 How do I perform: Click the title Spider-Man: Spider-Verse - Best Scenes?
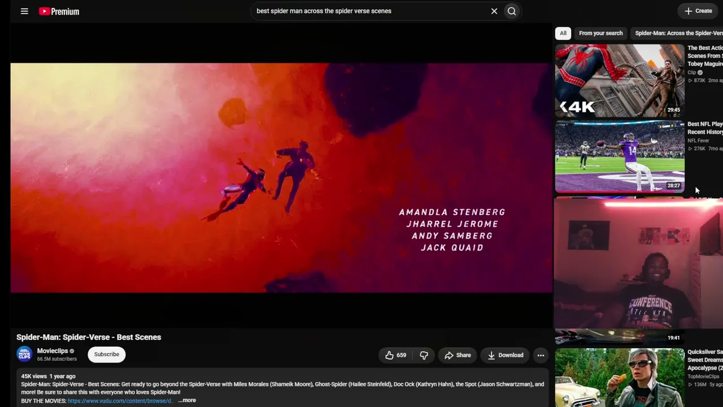pos(89,337)
